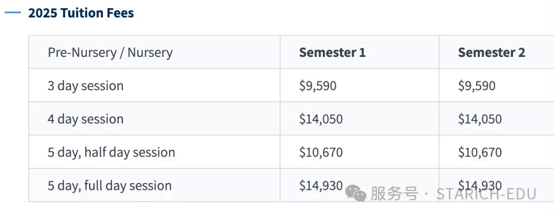The width and height of the screenshot is (554, 216).
Task: Click Semester 2 fee $14,930
Action: pyautogui.click(x=480, y=186)
